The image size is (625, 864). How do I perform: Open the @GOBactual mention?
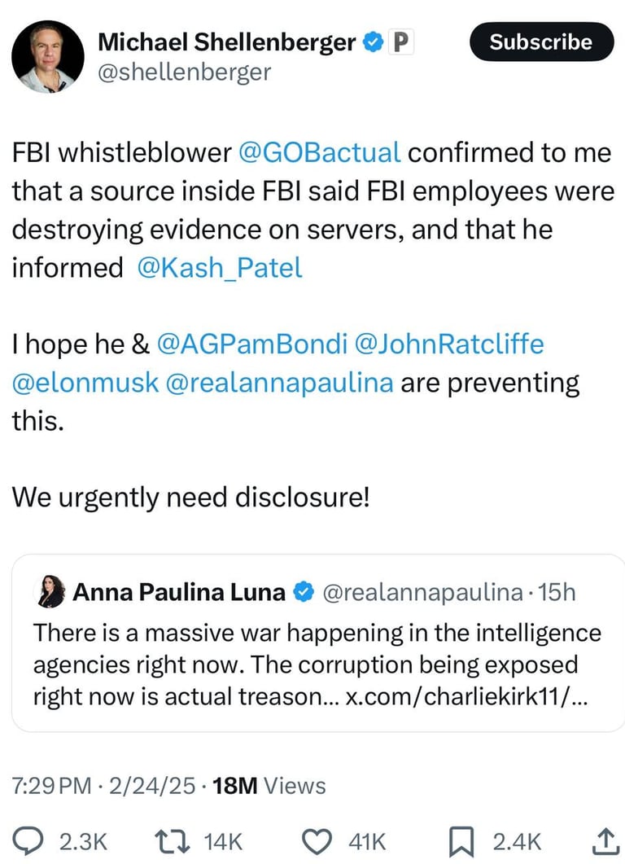(319, 151)
